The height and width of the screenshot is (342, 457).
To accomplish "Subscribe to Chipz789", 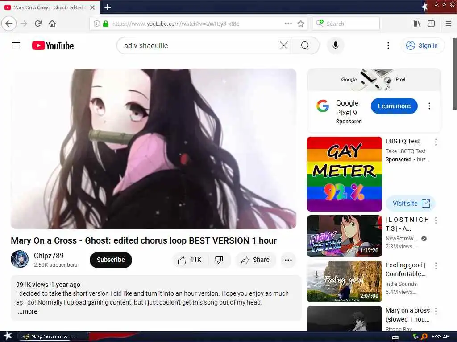I will tap(111, 260).
